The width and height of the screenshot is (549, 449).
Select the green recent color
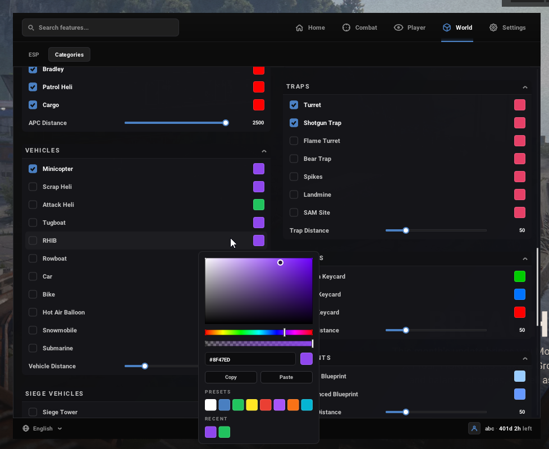[225, 432]
